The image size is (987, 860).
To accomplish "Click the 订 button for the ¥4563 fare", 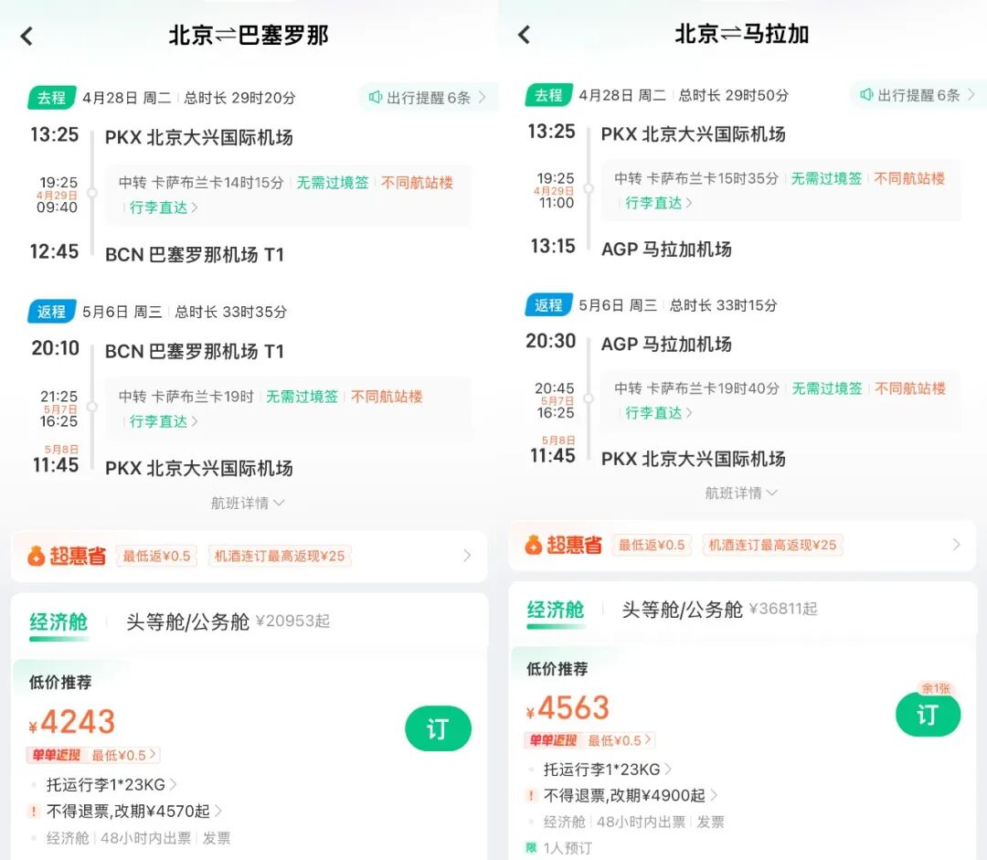I will tap(929, 717).
